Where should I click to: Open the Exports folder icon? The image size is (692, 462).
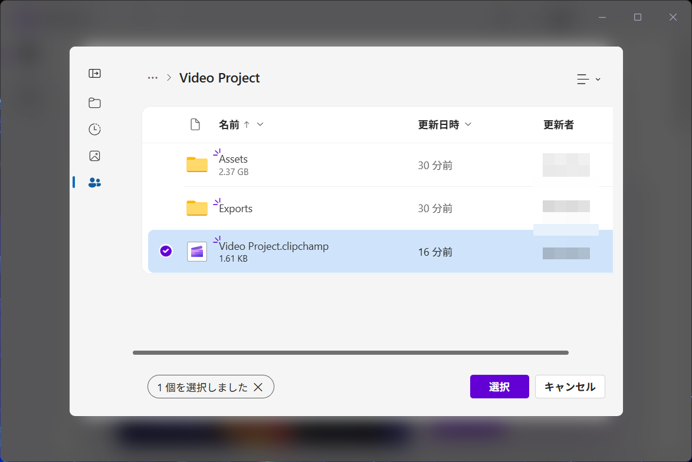[x=197, y=208]
